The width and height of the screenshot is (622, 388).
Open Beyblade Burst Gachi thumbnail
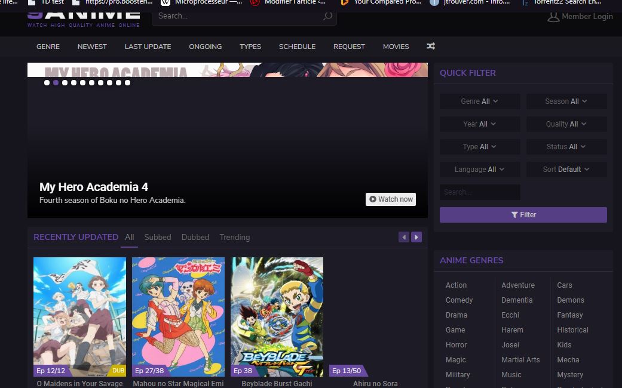click(277, 316)
